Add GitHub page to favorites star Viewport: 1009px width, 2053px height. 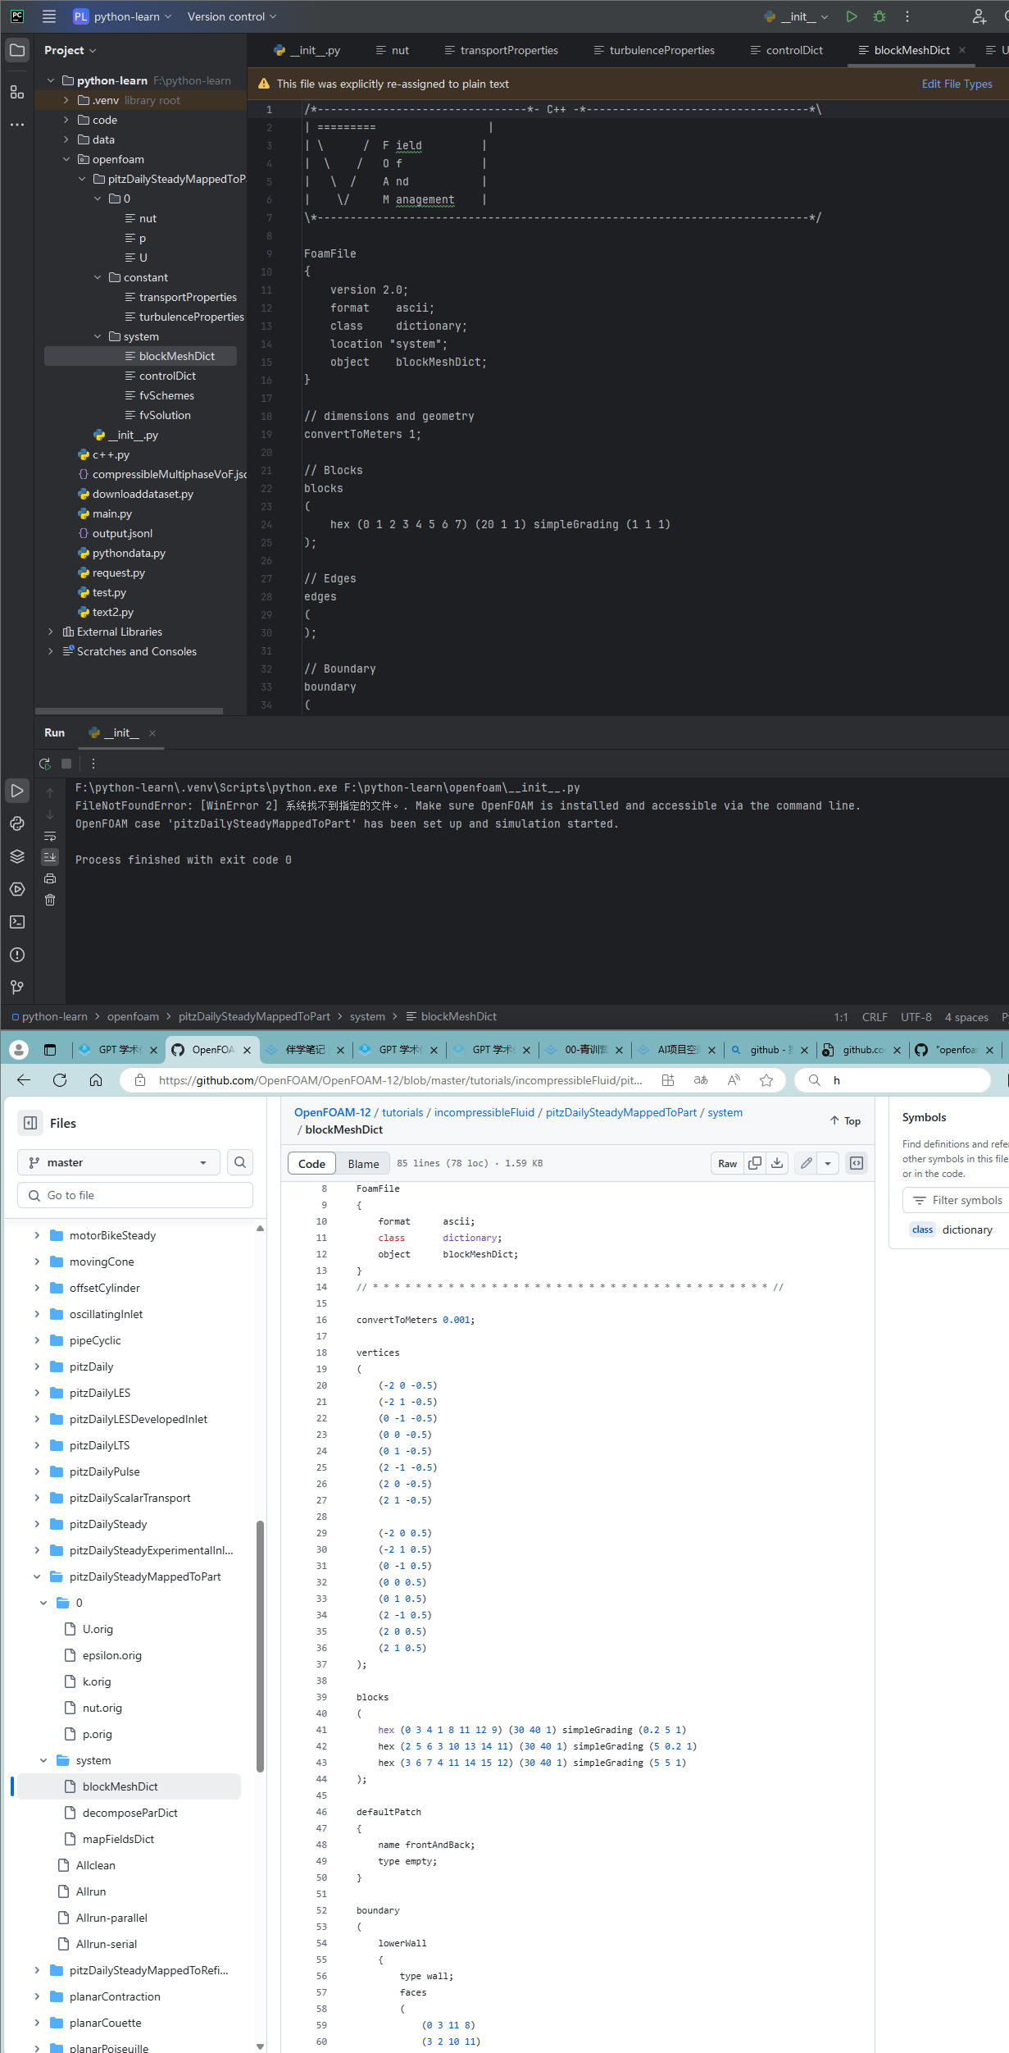(x=766, y=1080)
